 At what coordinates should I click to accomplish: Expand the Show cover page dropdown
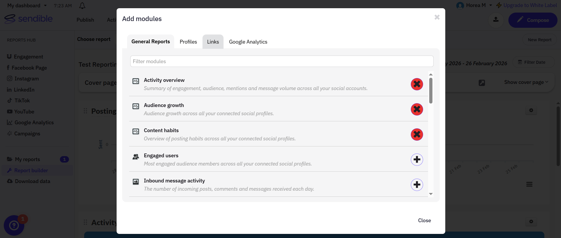[x=526, y=82]
